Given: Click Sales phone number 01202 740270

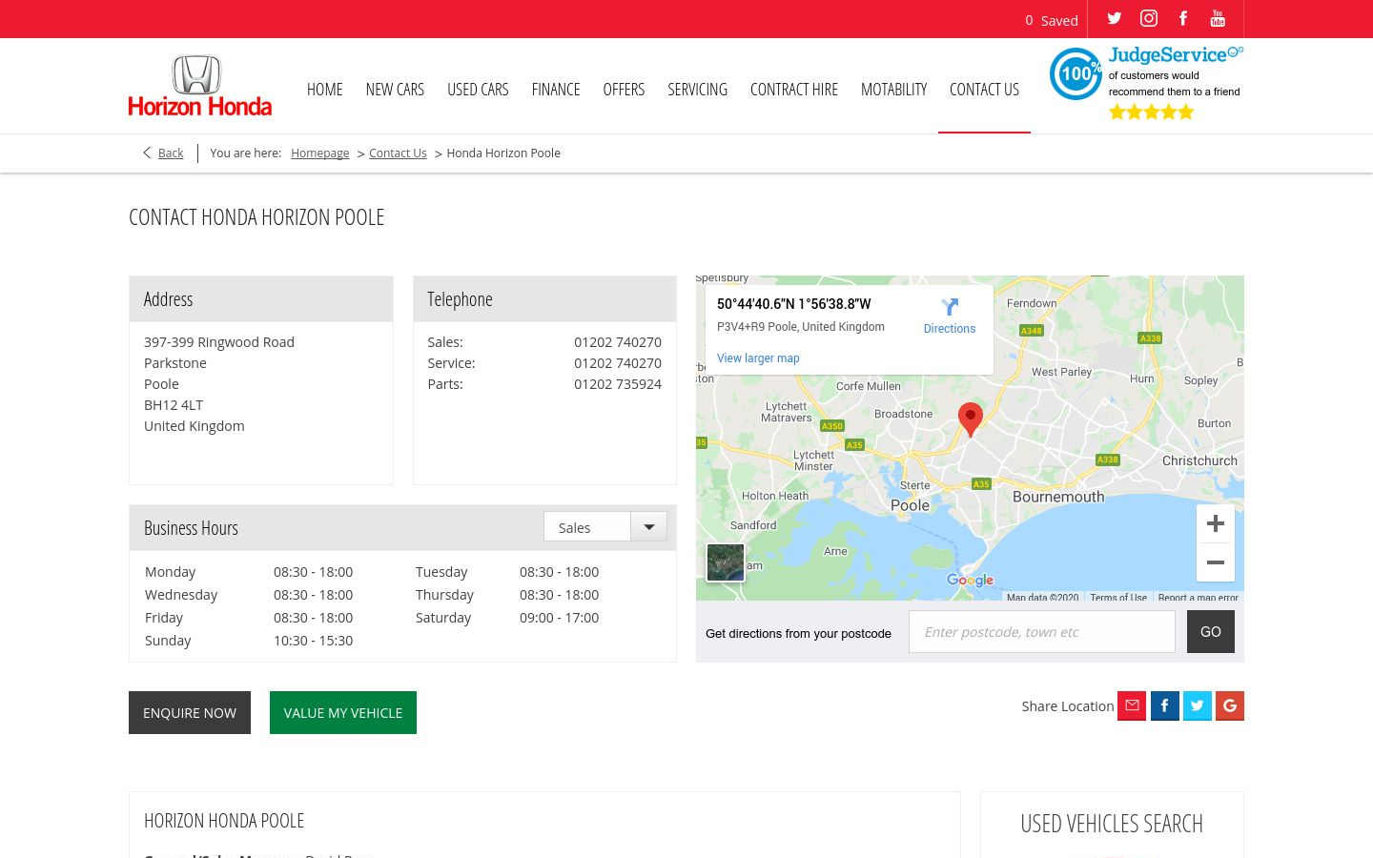Looking at the screenshot, I should click(x=618, y=341).
